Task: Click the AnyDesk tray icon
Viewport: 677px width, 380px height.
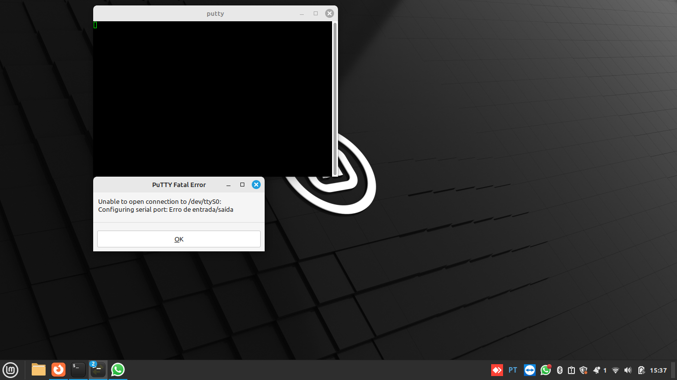Action: (x=497, y=370)
